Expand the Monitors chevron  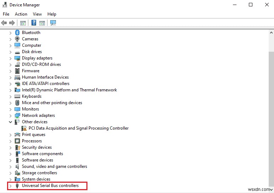point(10,109)
